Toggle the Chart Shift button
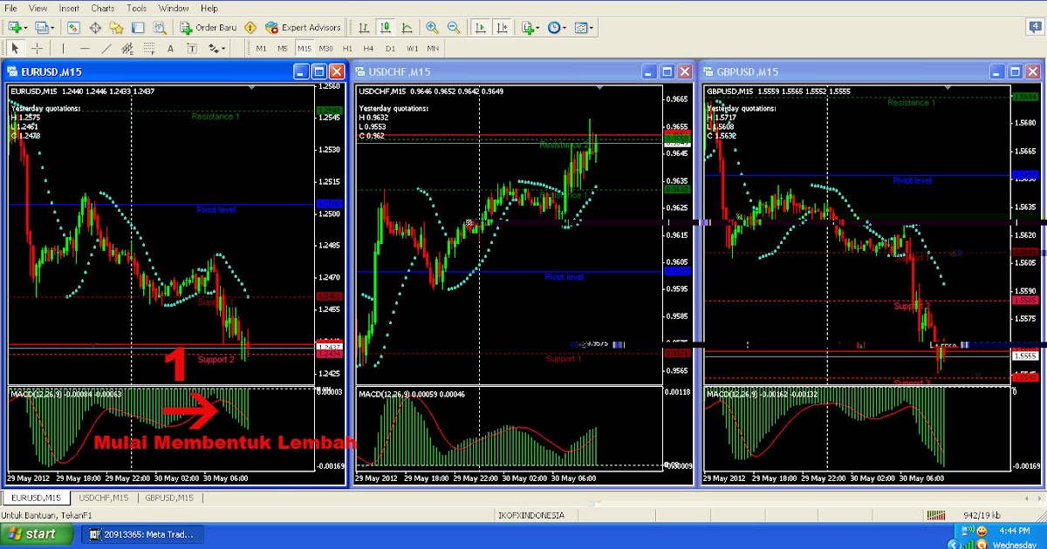This screenshot has height=549, width=1047. tap(502, 27)
